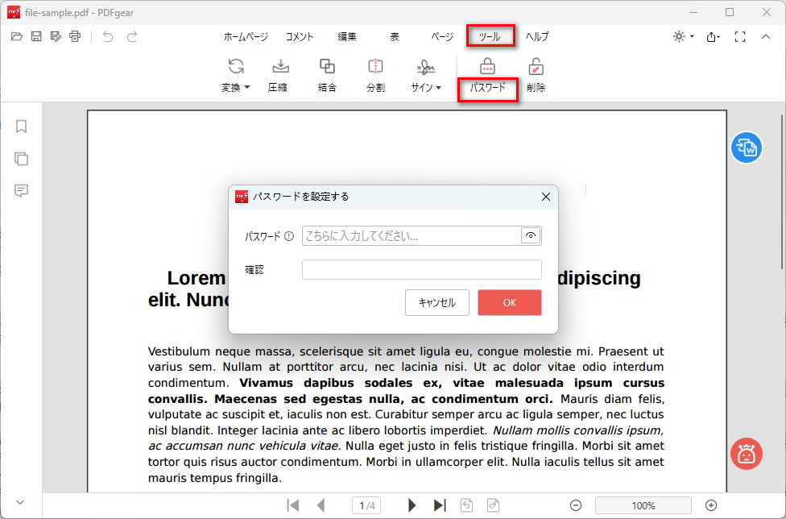This screenshot has width=786, height=519.
Task: Open the サイン (Sign) tool
Action: (424, 75)
